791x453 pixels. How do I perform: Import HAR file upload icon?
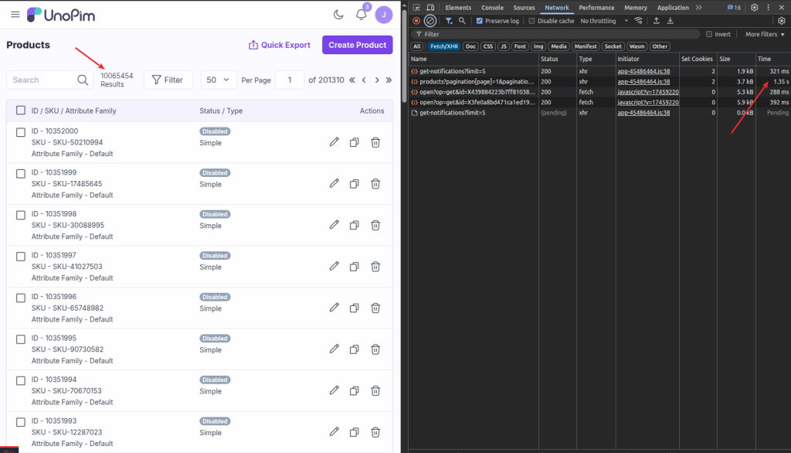(657, 21)
